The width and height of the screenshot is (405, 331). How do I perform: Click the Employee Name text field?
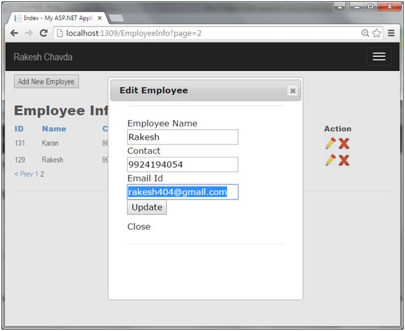coord(183,137)
